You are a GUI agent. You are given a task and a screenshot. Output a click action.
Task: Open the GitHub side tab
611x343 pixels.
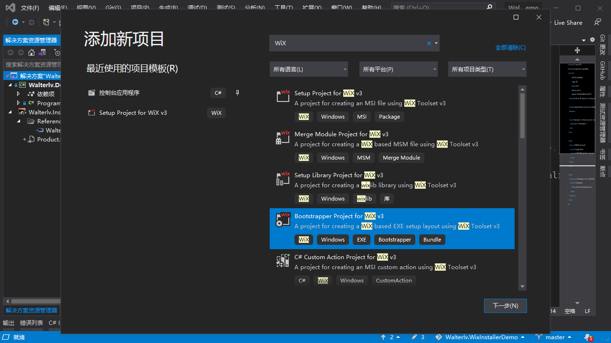602,71
